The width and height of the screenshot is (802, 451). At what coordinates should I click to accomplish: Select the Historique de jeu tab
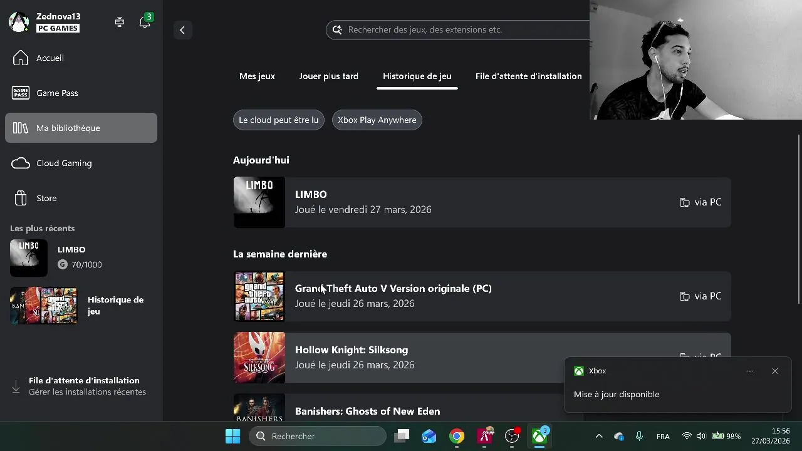point(417,76)
